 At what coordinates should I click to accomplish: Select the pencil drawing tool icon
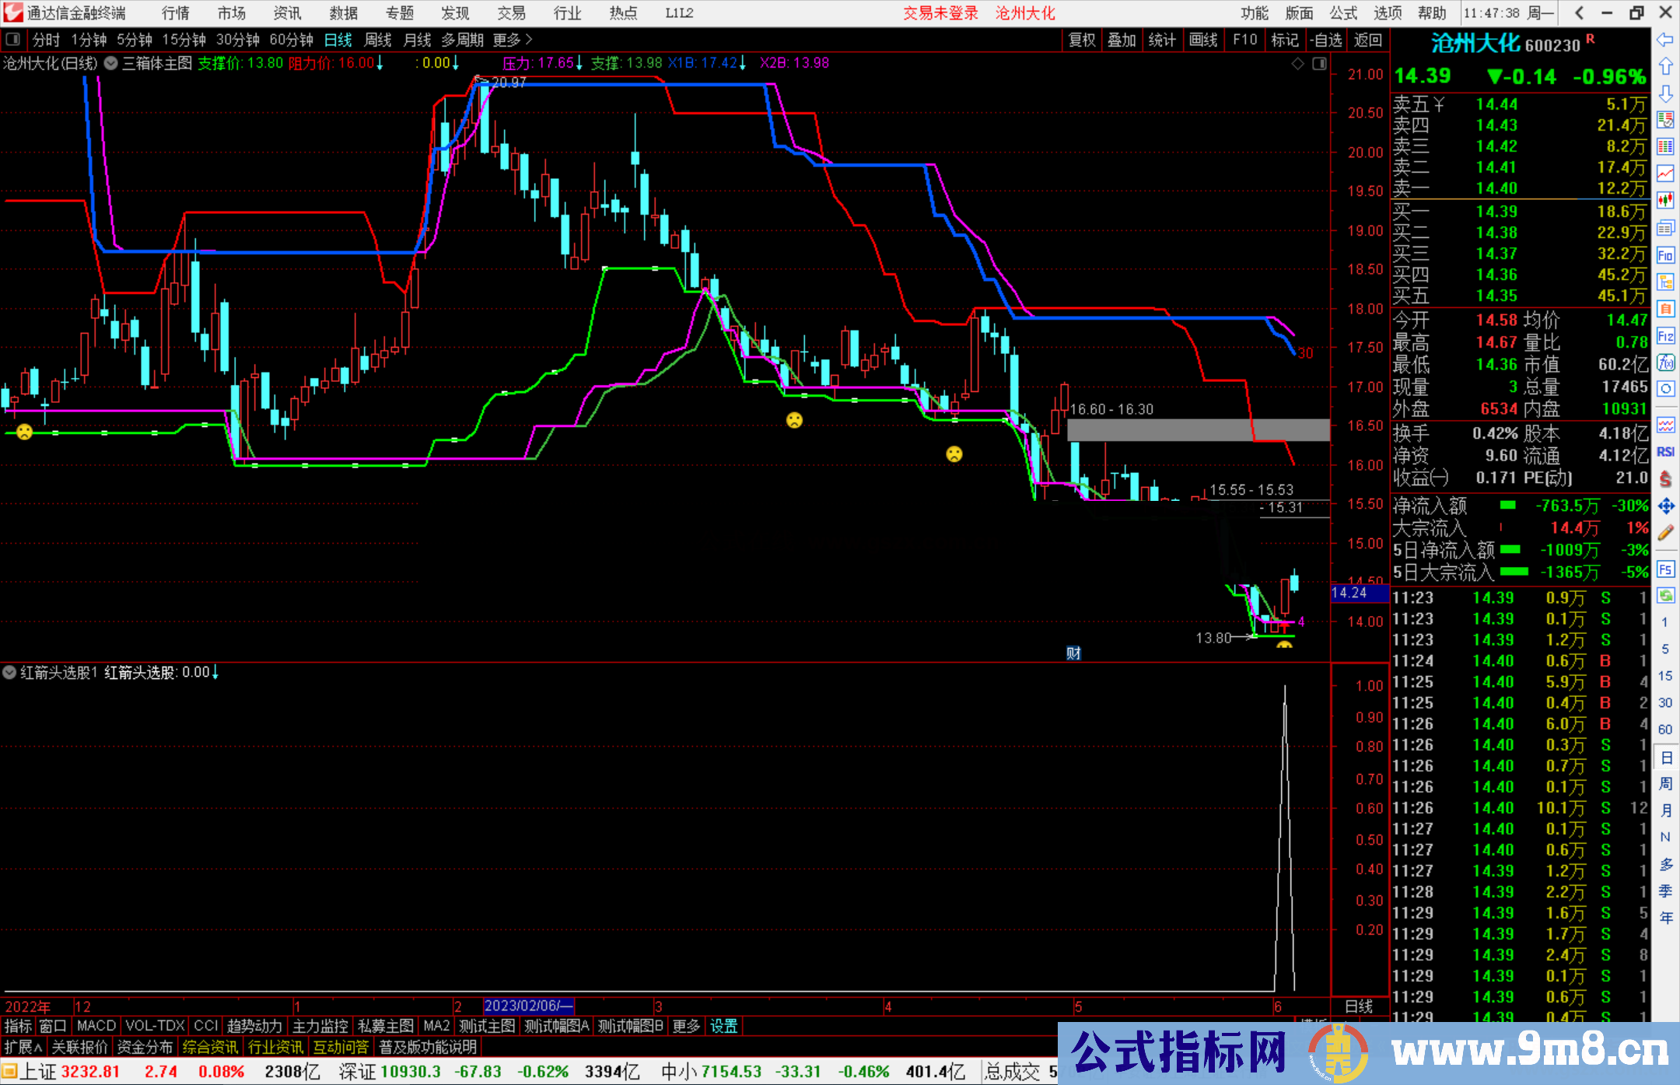pyautogui.click(x=1665, y=533)
